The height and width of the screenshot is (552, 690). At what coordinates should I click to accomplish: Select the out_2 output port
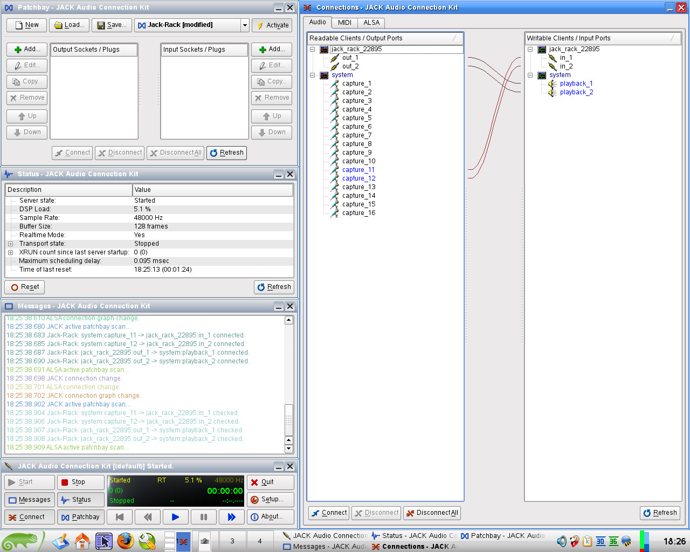[350, 66]
